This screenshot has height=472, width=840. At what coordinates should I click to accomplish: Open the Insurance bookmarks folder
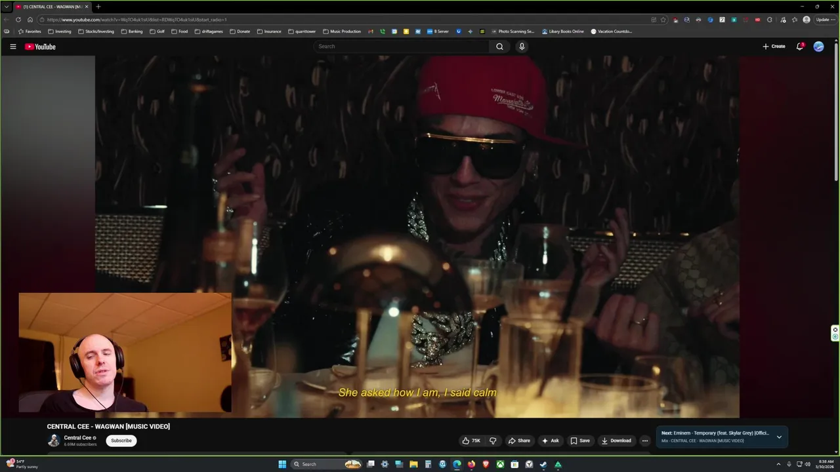click(269, 31)
